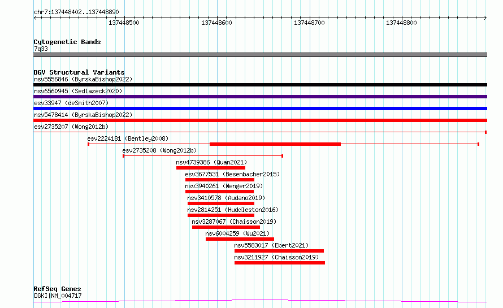The image size is (503, 308).
Task: Open esv2224181 (Bentley2008) variant label
Action: (128, 138)
